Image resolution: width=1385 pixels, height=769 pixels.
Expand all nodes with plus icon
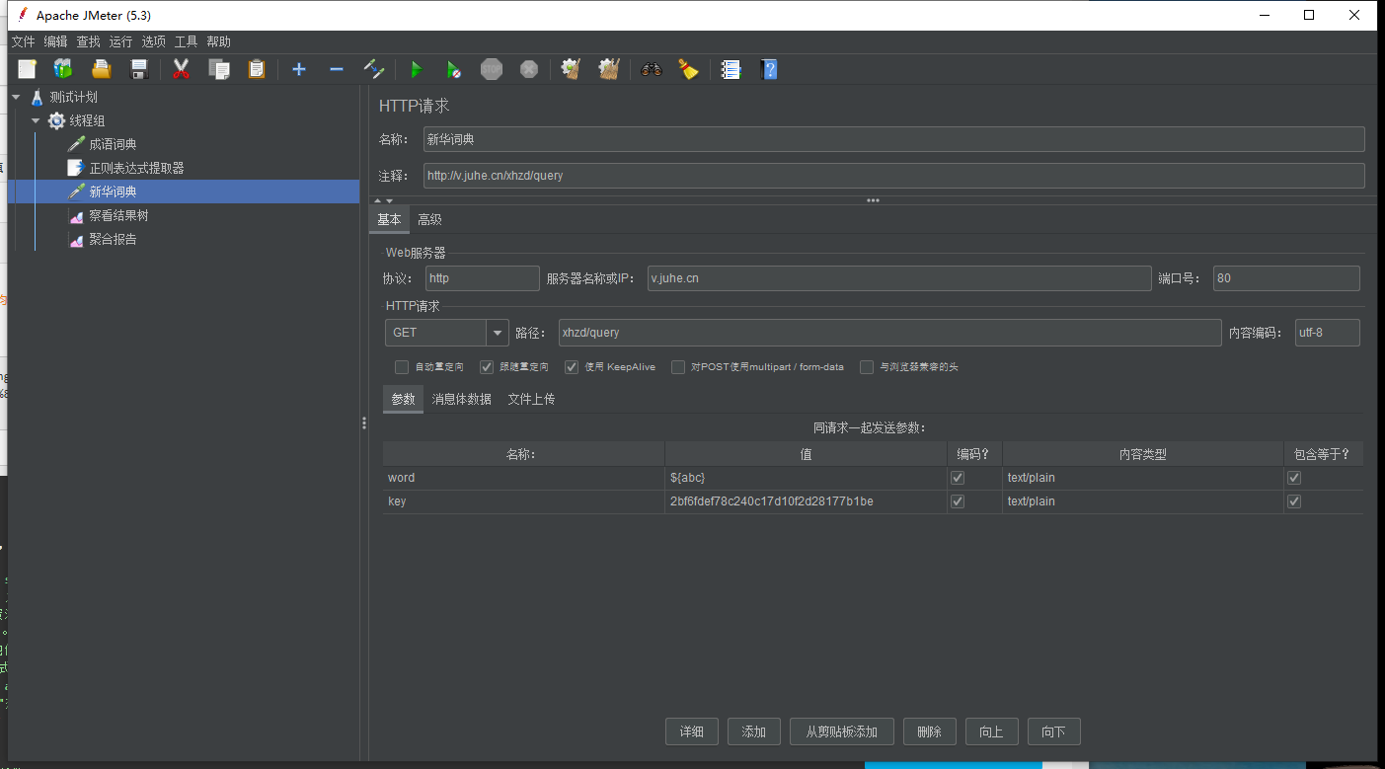(299, 69)
